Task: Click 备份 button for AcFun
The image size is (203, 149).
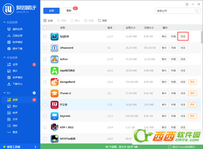Action: point(164,59)
